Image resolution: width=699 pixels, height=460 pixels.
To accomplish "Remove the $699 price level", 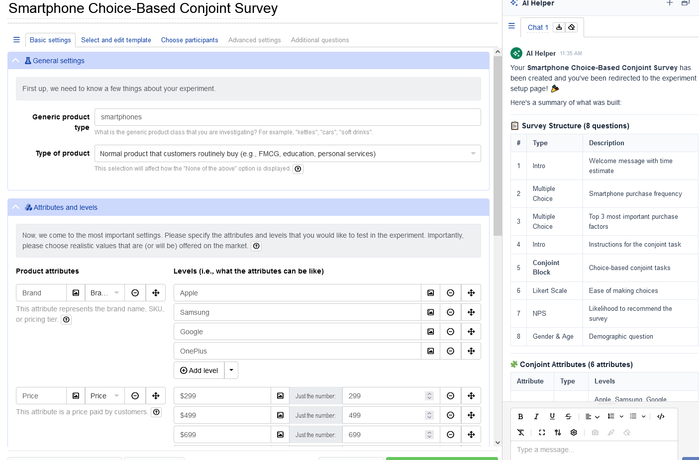I will (x=451, y=435).
